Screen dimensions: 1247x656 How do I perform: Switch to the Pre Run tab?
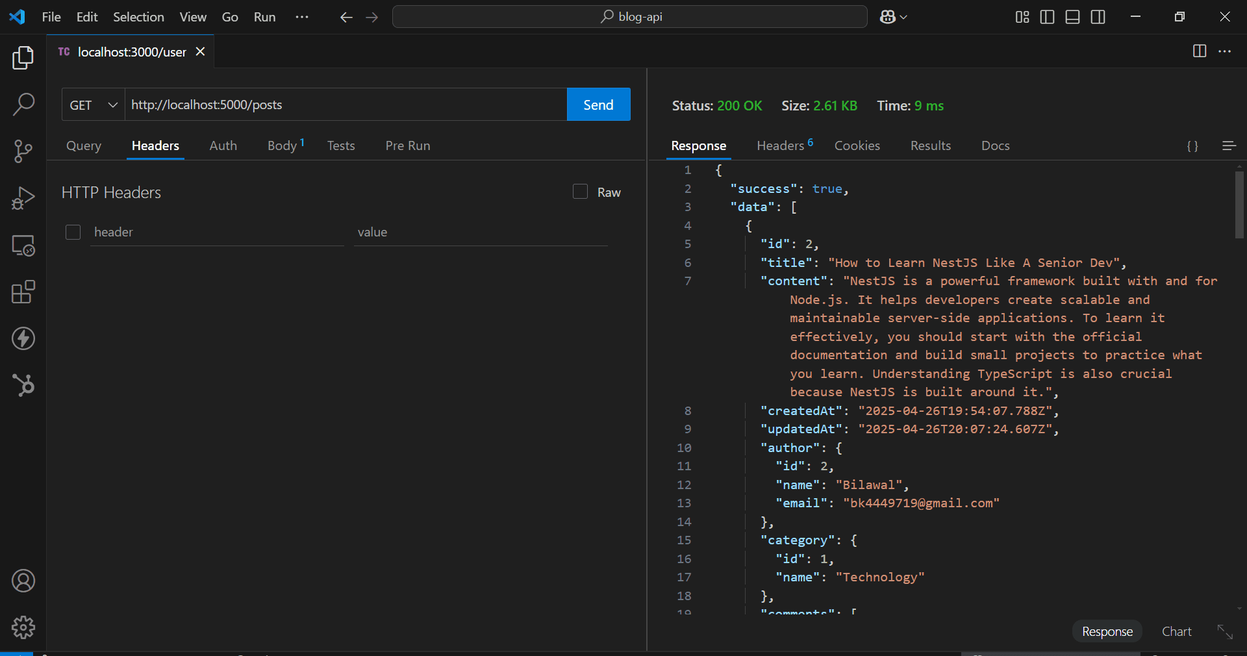[408, 146]
